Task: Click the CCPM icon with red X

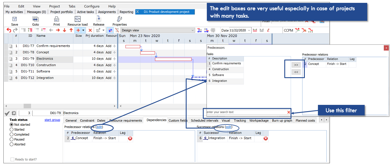Action: [x=304, y=30]
